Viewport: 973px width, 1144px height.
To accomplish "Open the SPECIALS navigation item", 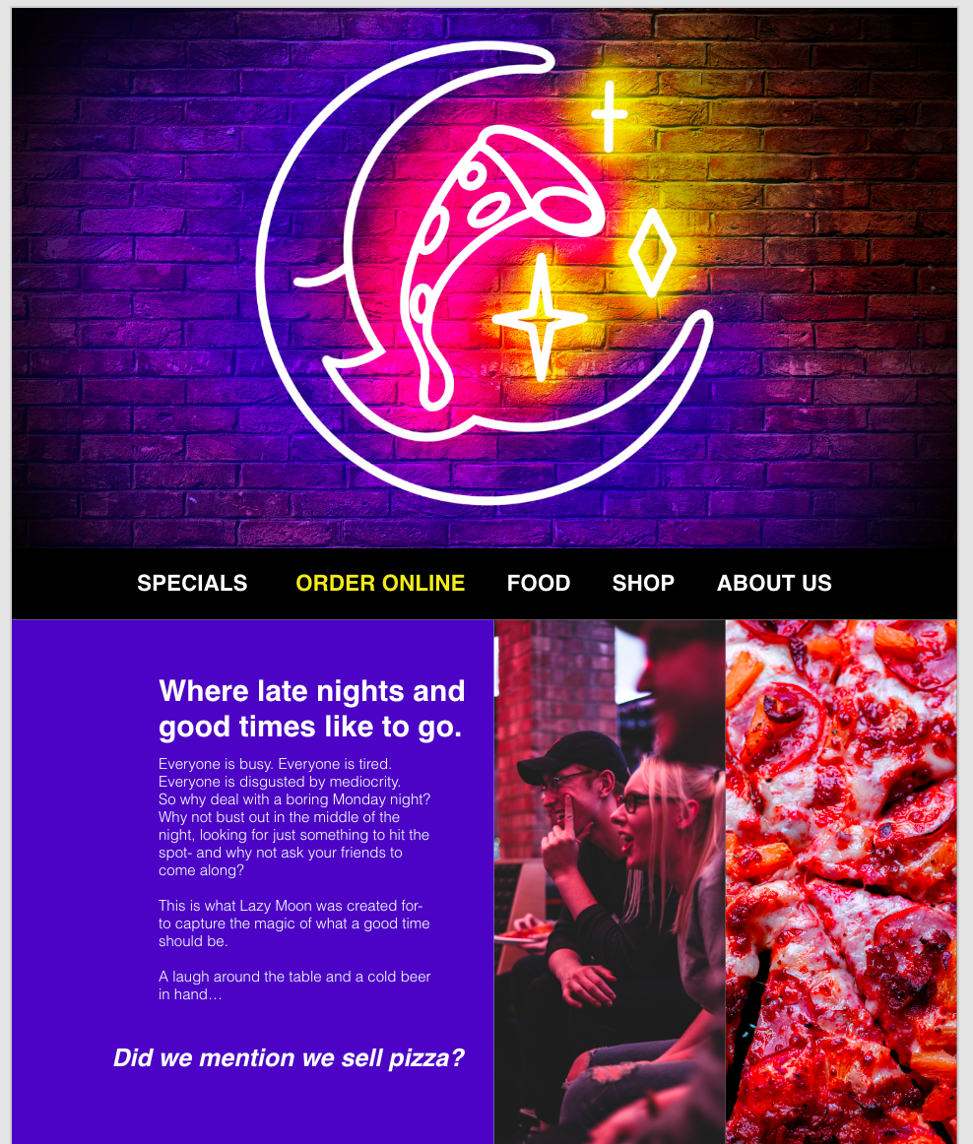I will point(192,583).
